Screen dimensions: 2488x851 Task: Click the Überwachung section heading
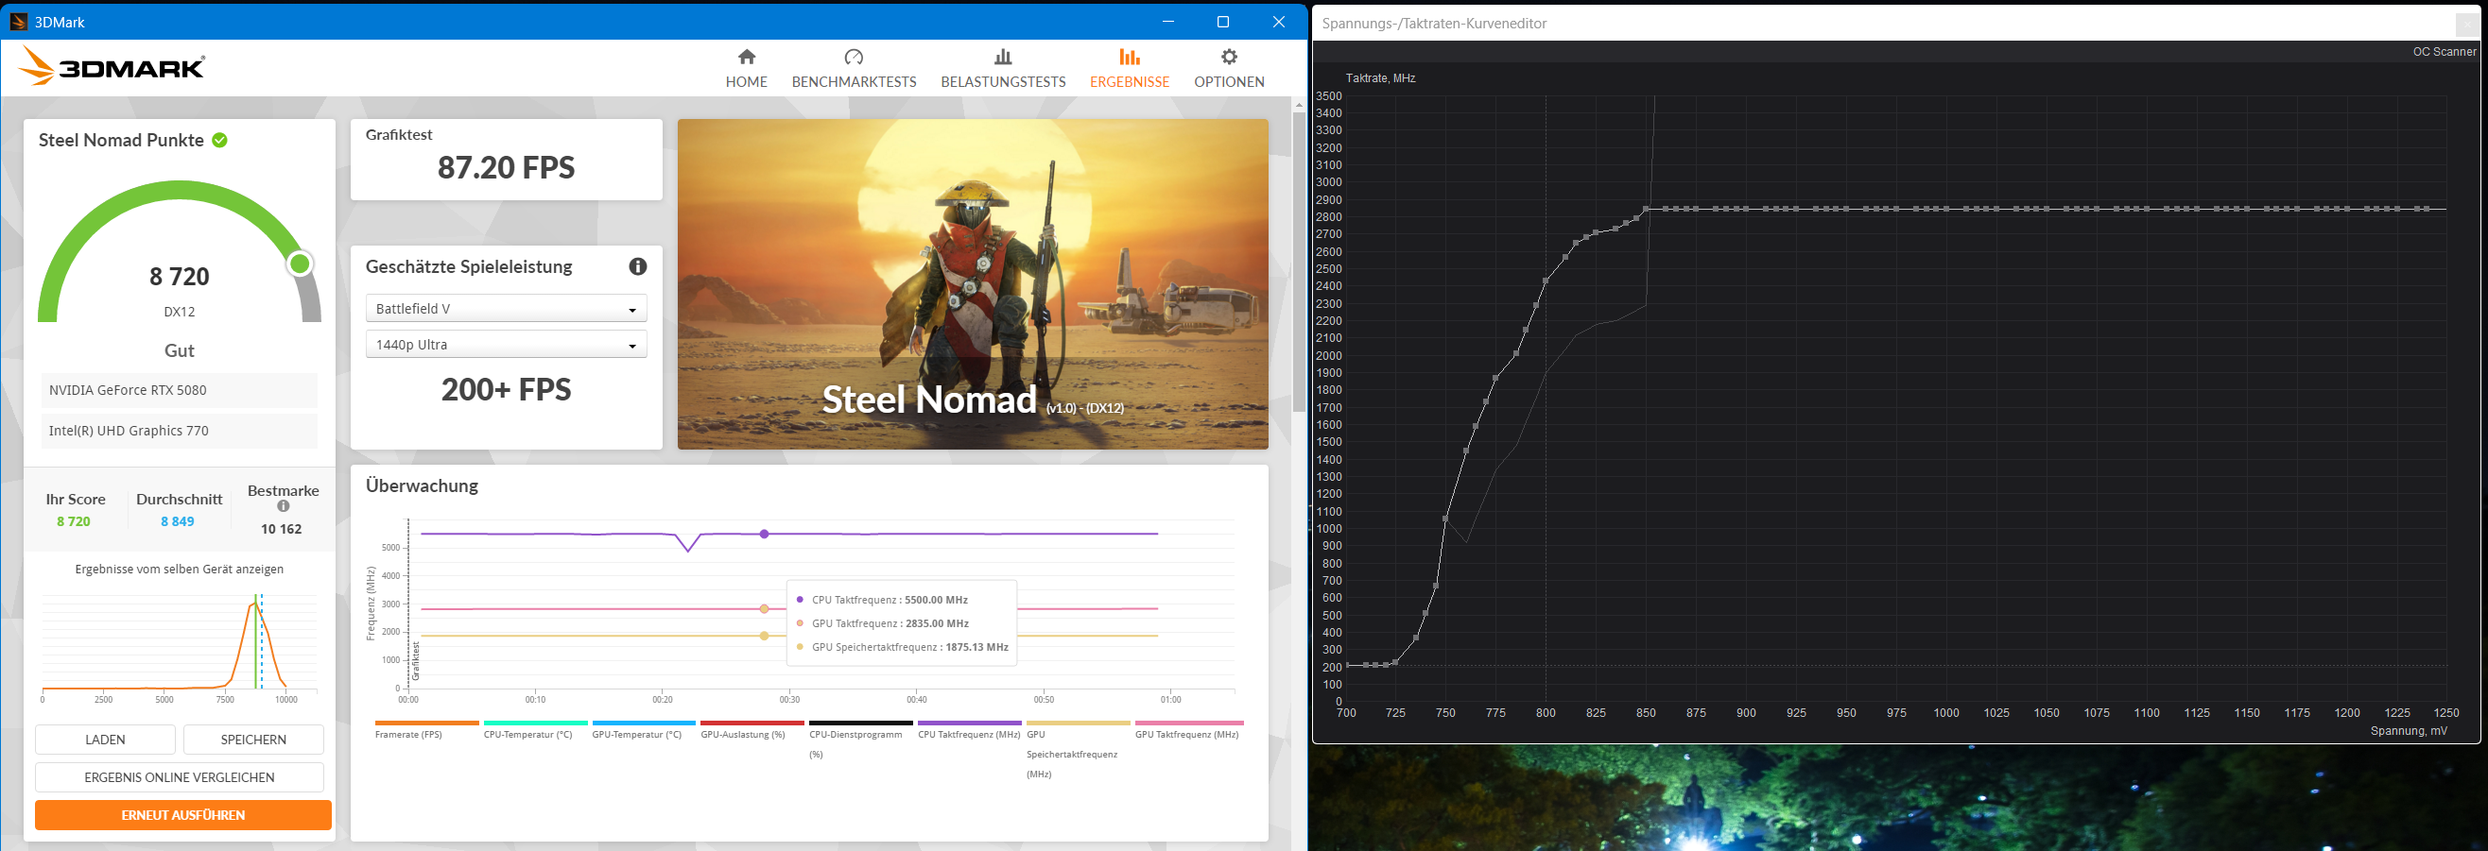(422, 485)
